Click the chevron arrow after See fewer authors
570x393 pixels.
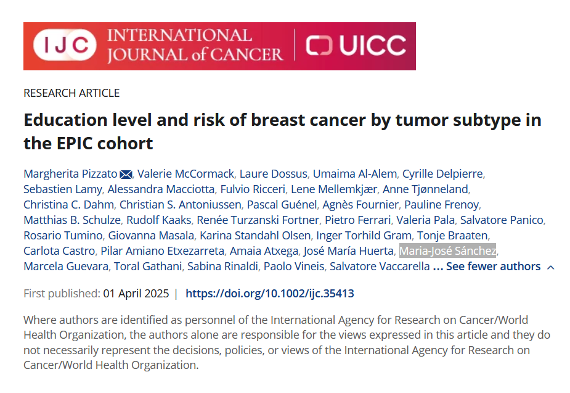pos(551,267)
